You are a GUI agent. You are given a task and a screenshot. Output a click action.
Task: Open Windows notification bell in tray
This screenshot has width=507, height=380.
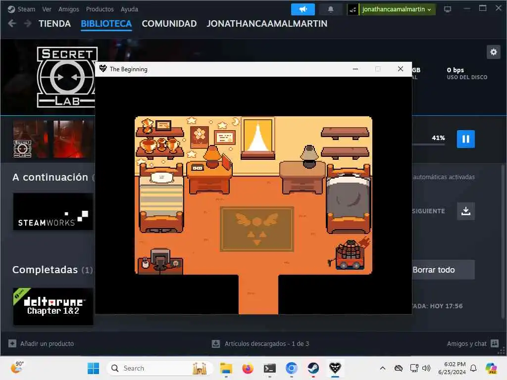[x=473, y=368]
